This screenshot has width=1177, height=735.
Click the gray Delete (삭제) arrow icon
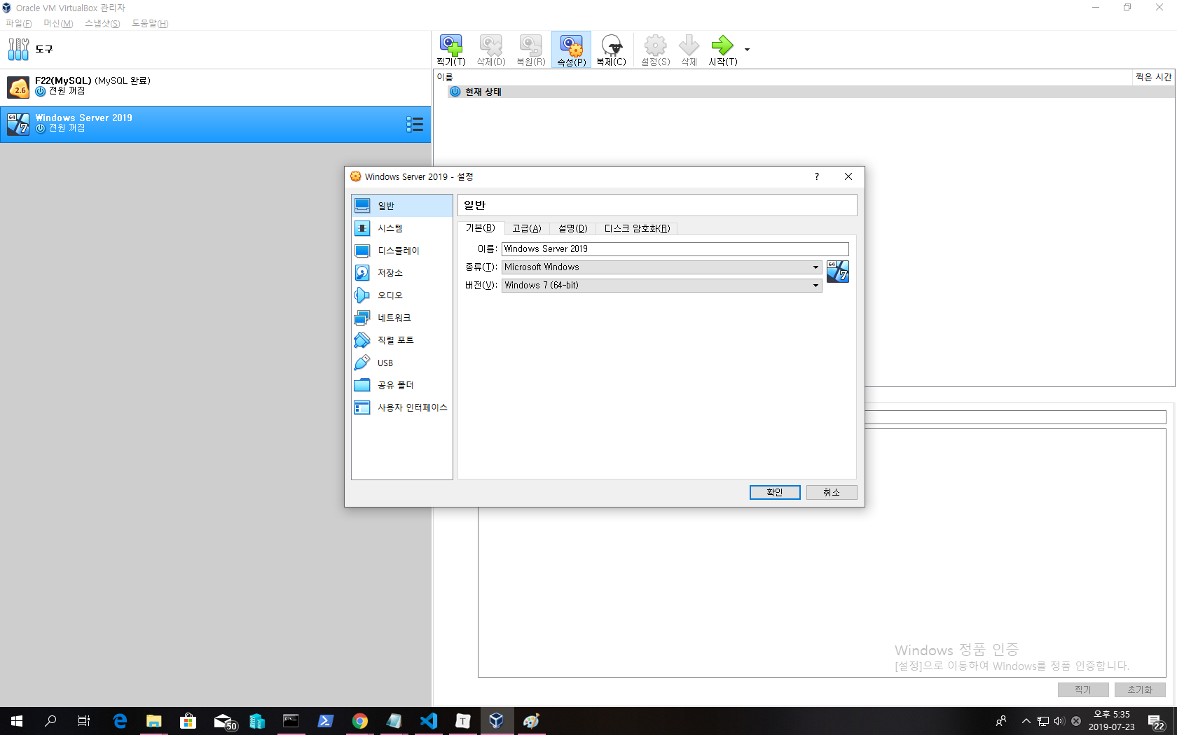point(689,50)
